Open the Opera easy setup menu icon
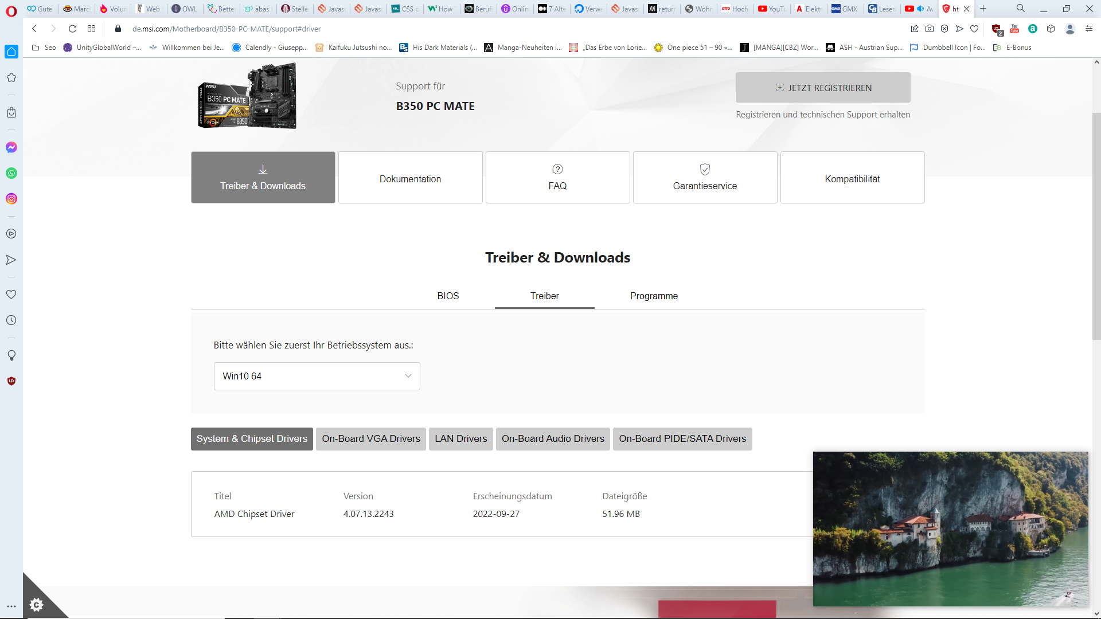1101x619 pixels. pyautogui.click(x=1089, y=29)
